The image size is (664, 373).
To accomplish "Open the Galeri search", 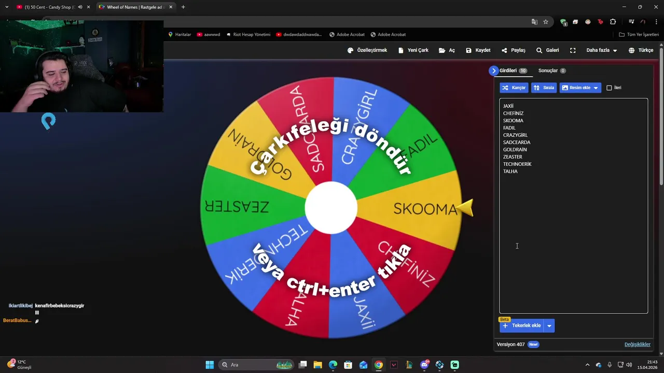I will point(547,50).
